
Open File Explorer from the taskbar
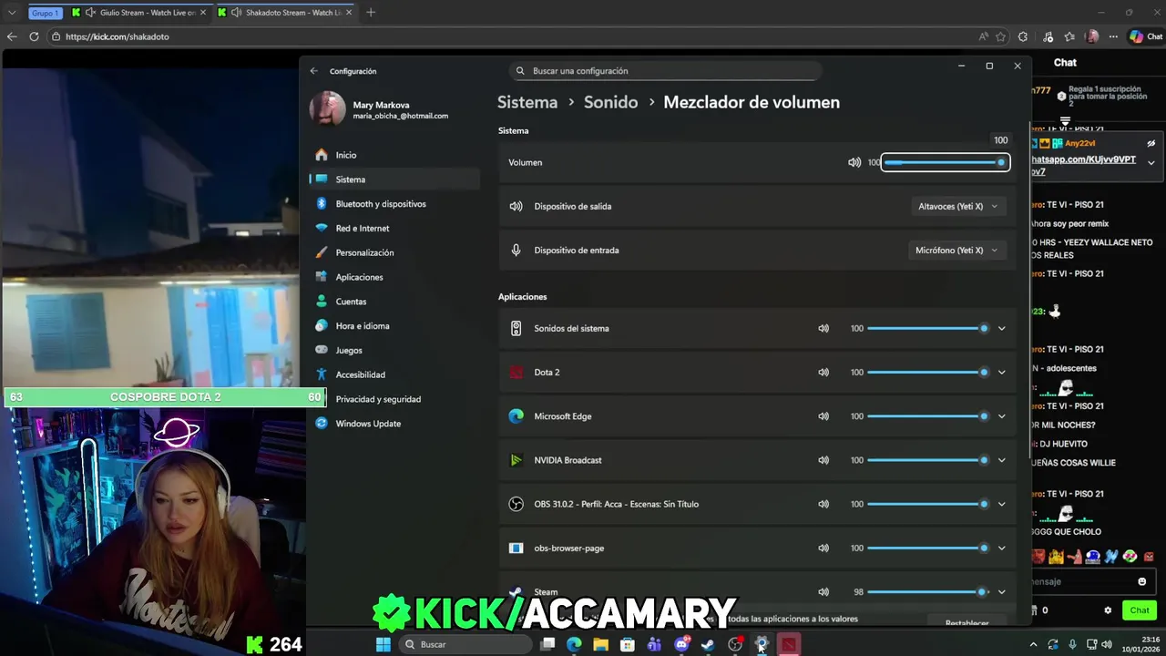point(600,644)
